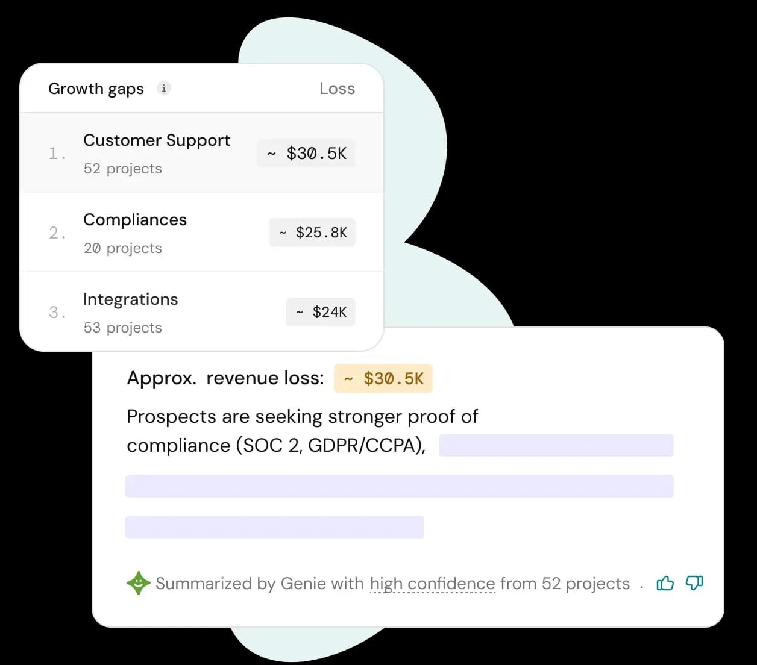Viewport: 757px width, 665px height.
Task: Click the Loss column header
Action: tap(337, 89)
